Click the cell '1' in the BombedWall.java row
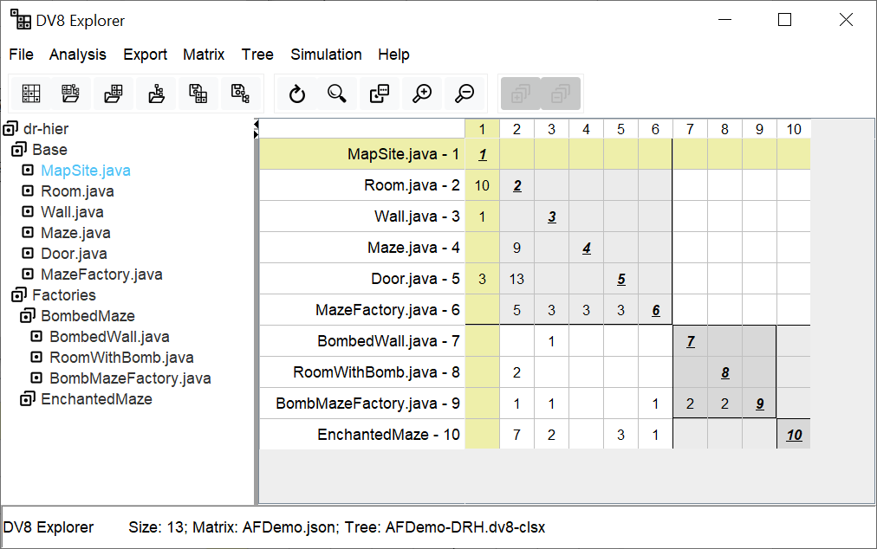 tap(551, 341)
